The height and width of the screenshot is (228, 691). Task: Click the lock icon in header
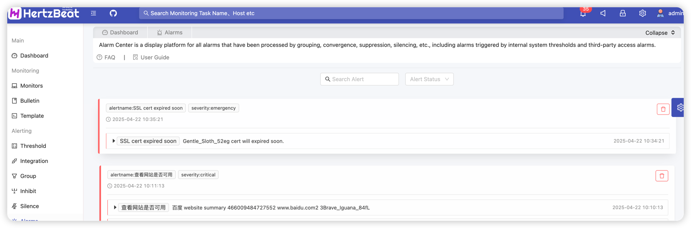click(x=623, y=13)
